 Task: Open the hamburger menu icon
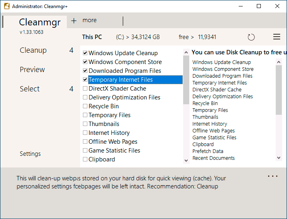coord(277,37)
